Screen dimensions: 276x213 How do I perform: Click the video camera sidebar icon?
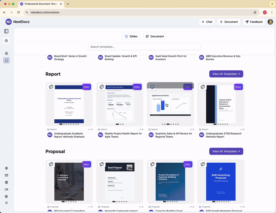(x=6, y=189)
